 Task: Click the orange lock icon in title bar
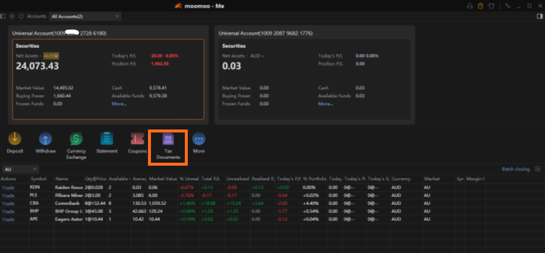[480, 6]
